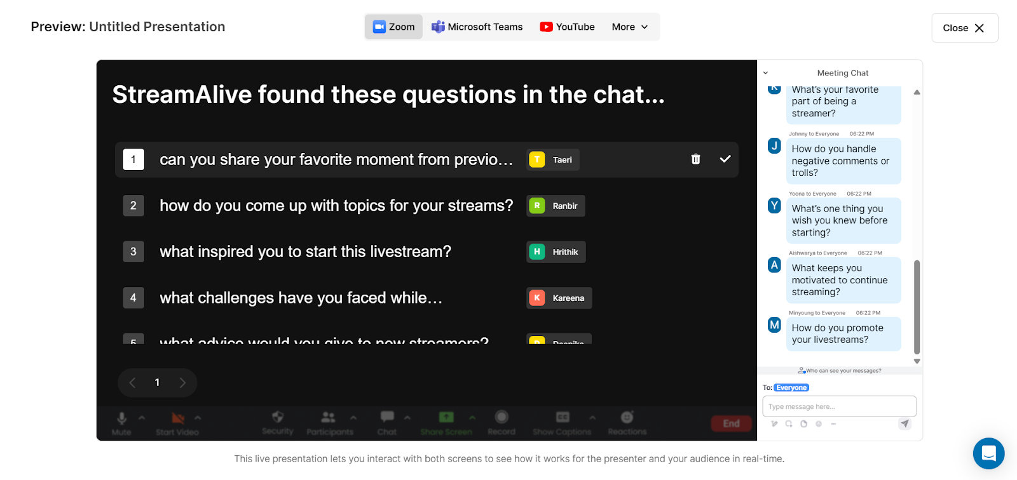The width and height of the screenshot is (1017, 480).
Task: Click the Share Screen icon
Action: pyautogui.click(x=446, y=417)
